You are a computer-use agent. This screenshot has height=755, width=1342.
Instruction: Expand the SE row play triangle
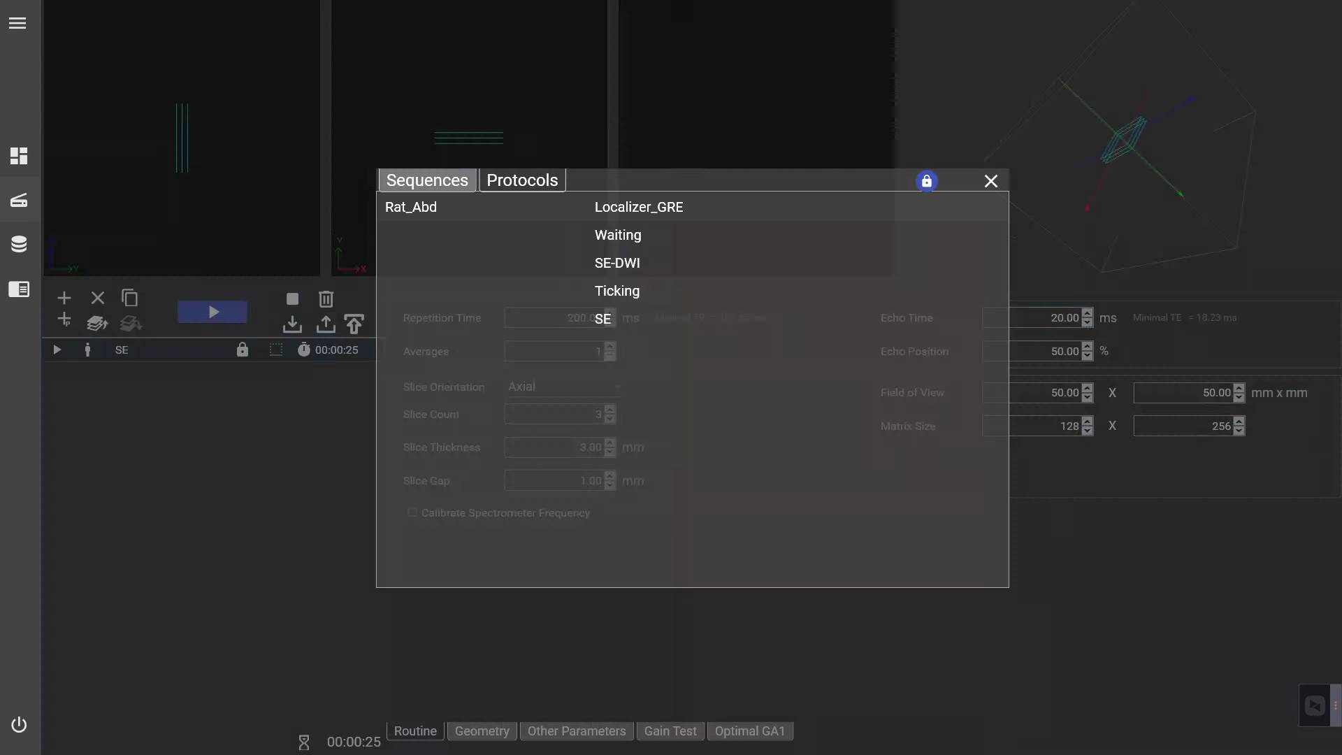tap(57, 350)
